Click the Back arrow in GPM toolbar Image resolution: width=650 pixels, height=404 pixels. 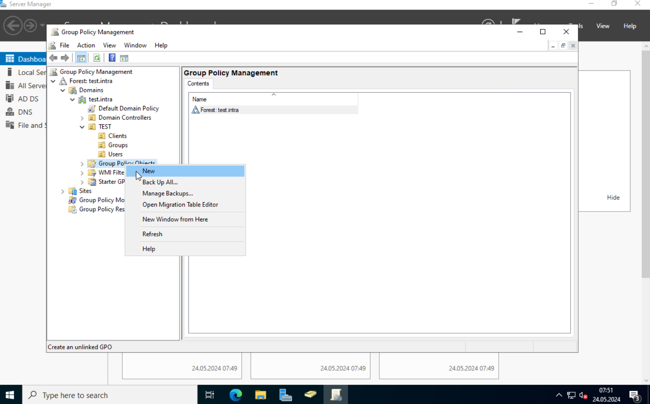(54, 58)
